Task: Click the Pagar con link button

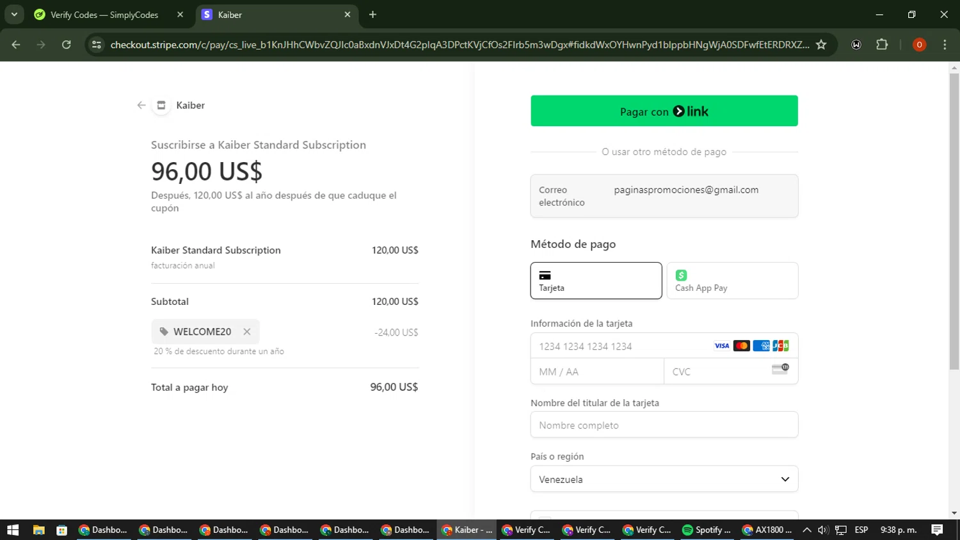Action: 664,111
